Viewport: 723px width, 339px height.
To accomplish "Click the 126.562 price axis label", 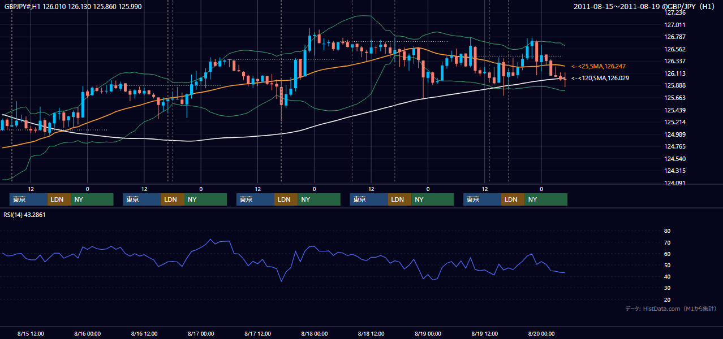I will coord(675,49).
